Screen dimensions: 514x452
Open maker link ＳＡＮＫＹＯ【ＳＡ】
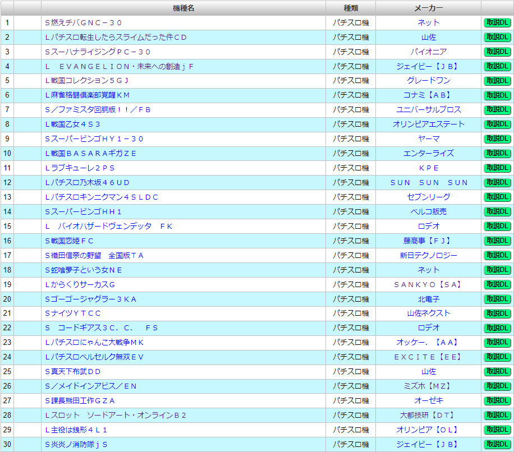[x=429, y=285]
